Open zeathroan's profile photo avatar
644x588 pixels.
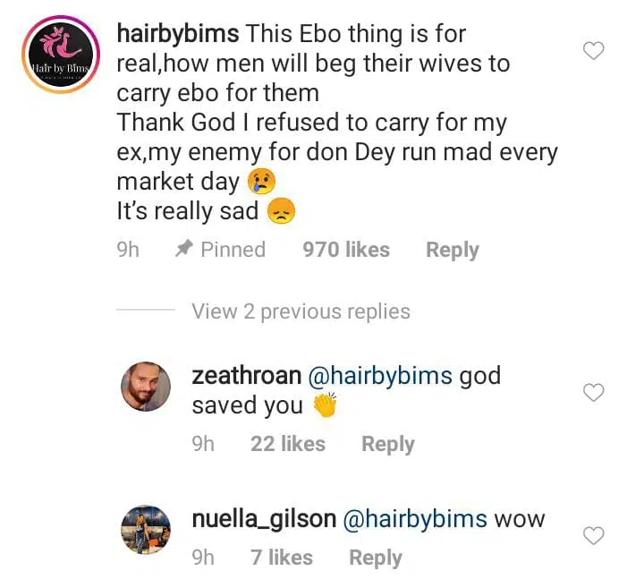tap(145, 387)
